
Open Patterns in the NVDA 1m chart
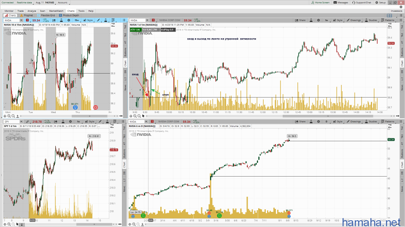click(388, 20)
